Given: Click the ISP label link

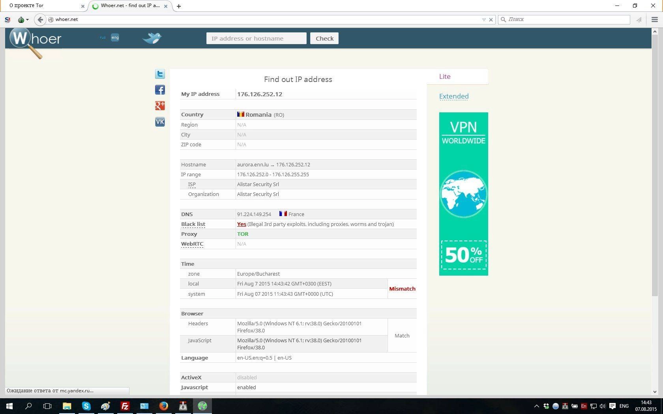Looking at the screenshot, I should tap(192, 184).
